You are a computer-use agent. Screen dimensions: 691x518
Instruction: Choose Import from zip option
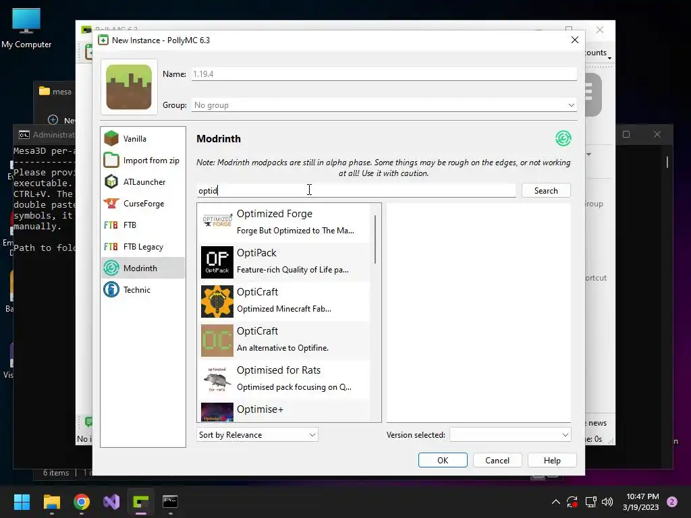[143, 161]
